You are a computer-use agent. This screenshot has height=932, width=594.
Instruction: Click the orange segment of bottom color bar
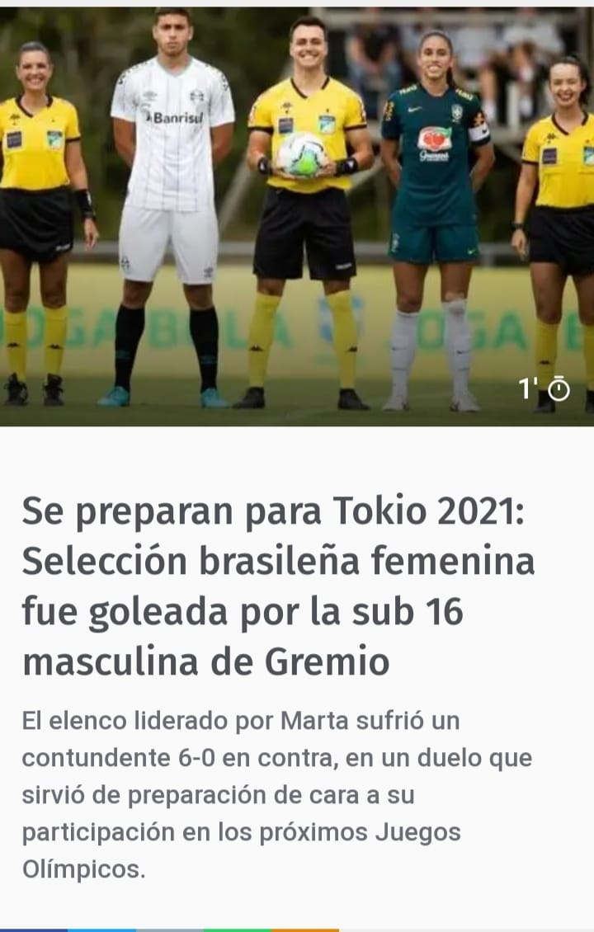coord(304,930)
